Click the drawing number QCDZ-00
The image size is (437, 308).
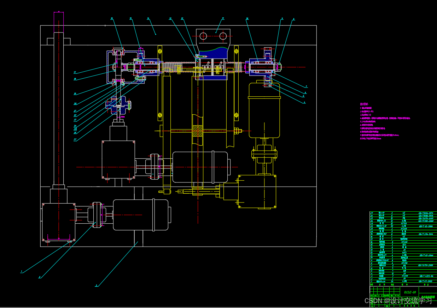coord(409,292)
